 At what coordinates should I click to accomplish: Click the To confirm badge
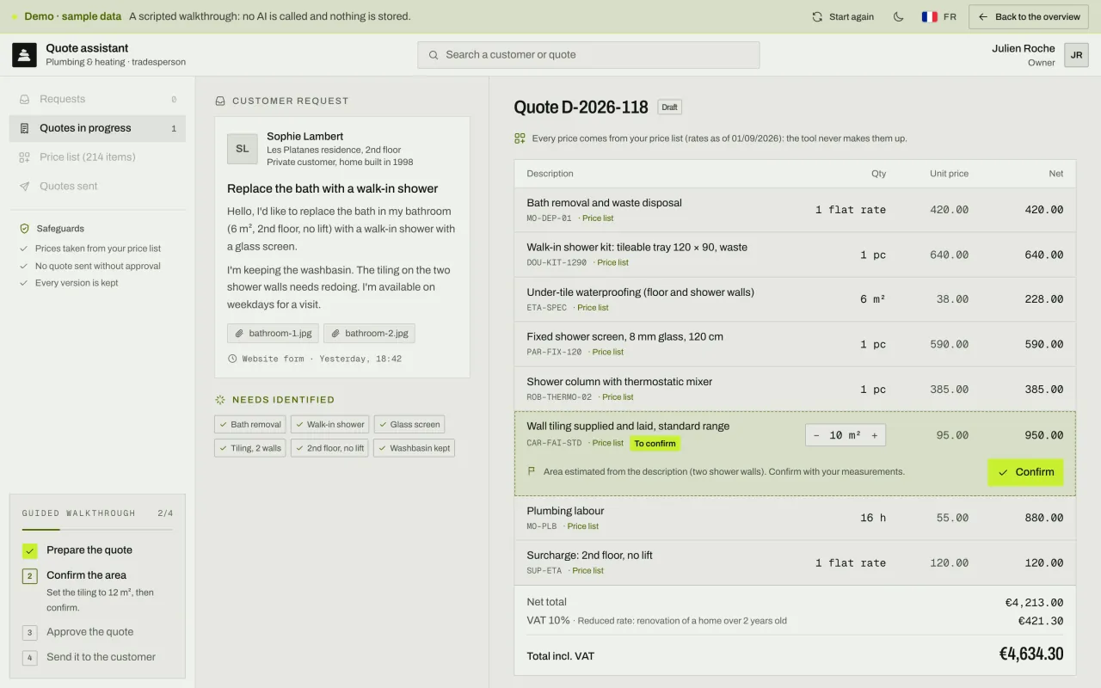(x=655, y=444)
